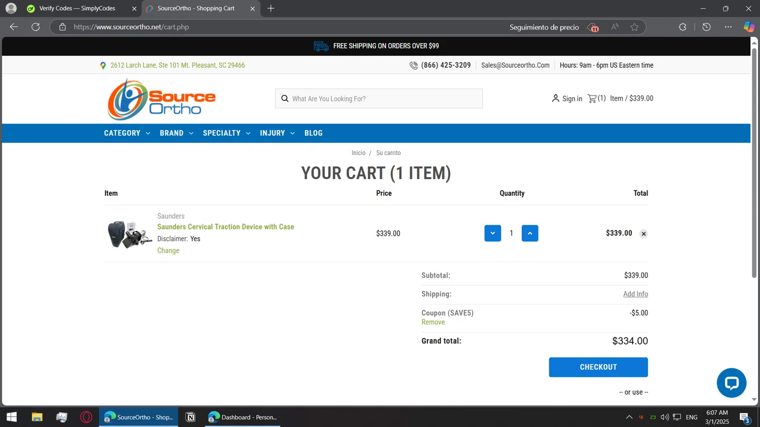Viewport: 760px width, 427px height.
Task: Open the live chat bubble
Action: [x=731, y=382]
